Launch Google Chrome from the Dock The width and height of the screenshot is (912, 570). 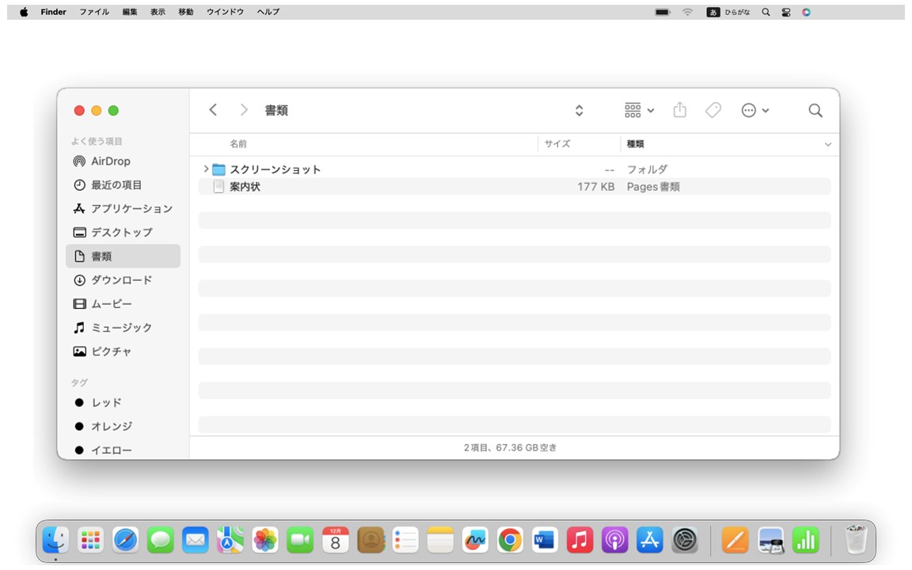click(510, 541)
